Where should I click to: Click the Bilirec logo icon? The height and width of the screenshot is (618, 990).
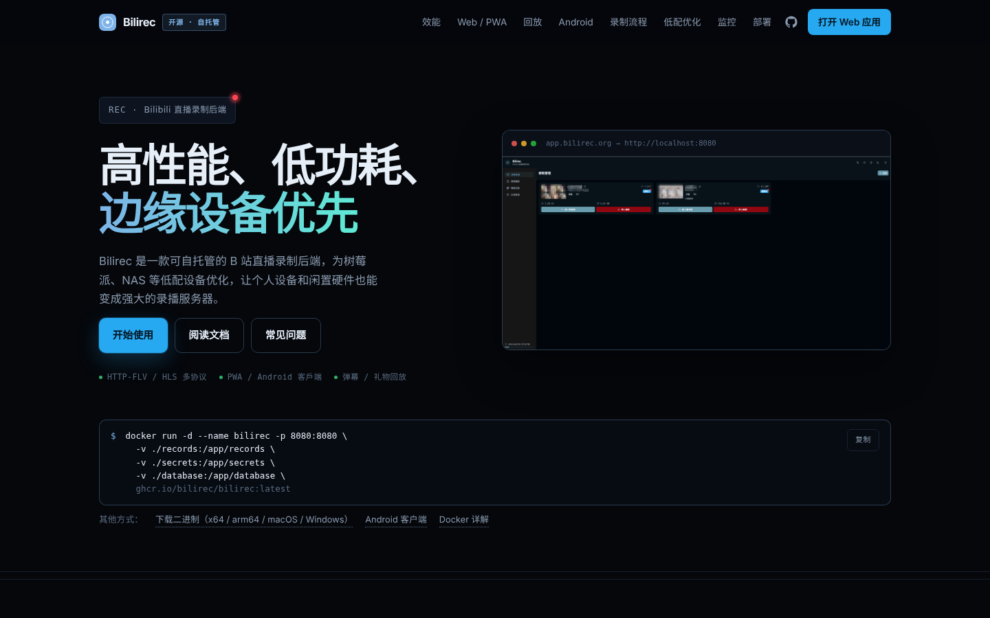tap(107, 22)
